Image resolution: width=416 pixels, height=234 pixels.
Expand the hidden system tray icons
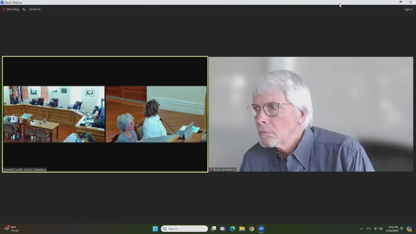point(361,229)
